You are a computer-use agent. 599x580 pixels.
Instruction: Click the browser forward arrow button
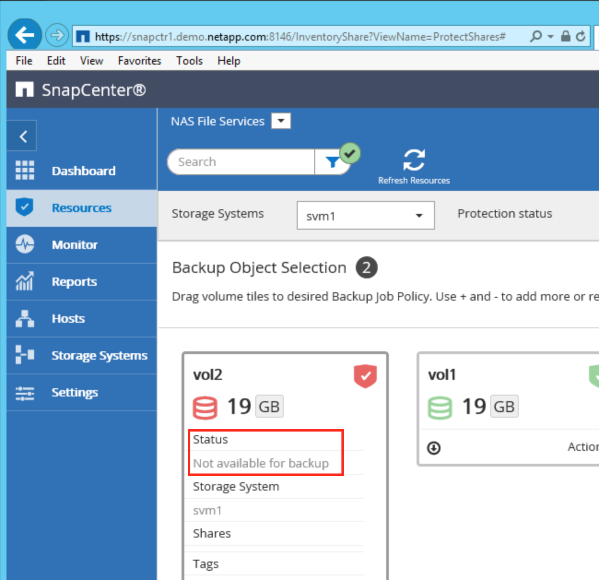point(57,35)
